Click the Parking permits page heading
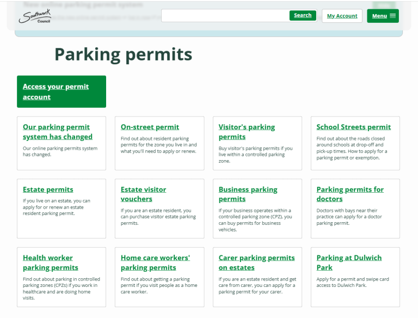This screenshot has height=318, width=418. tap(123, 54)
